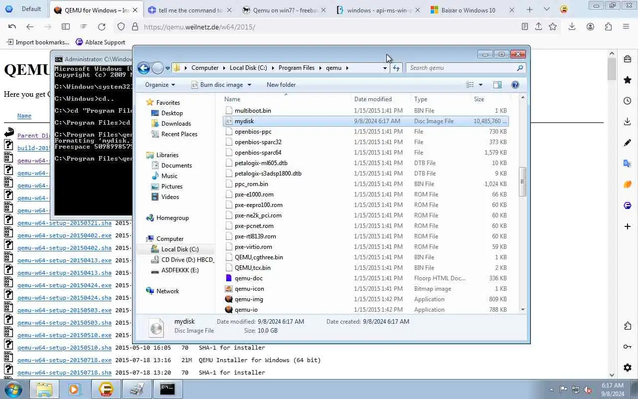Sort files by Date modified column

point(381,99)
